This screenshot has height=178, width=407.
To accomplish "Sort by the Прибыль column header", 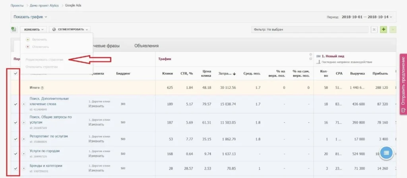I will [x=380, y=73].
